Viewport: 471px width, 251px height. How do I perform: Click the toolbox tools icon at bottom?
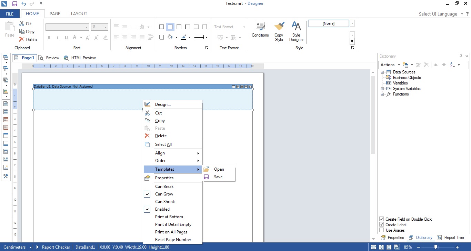click(x=6, y=176)
